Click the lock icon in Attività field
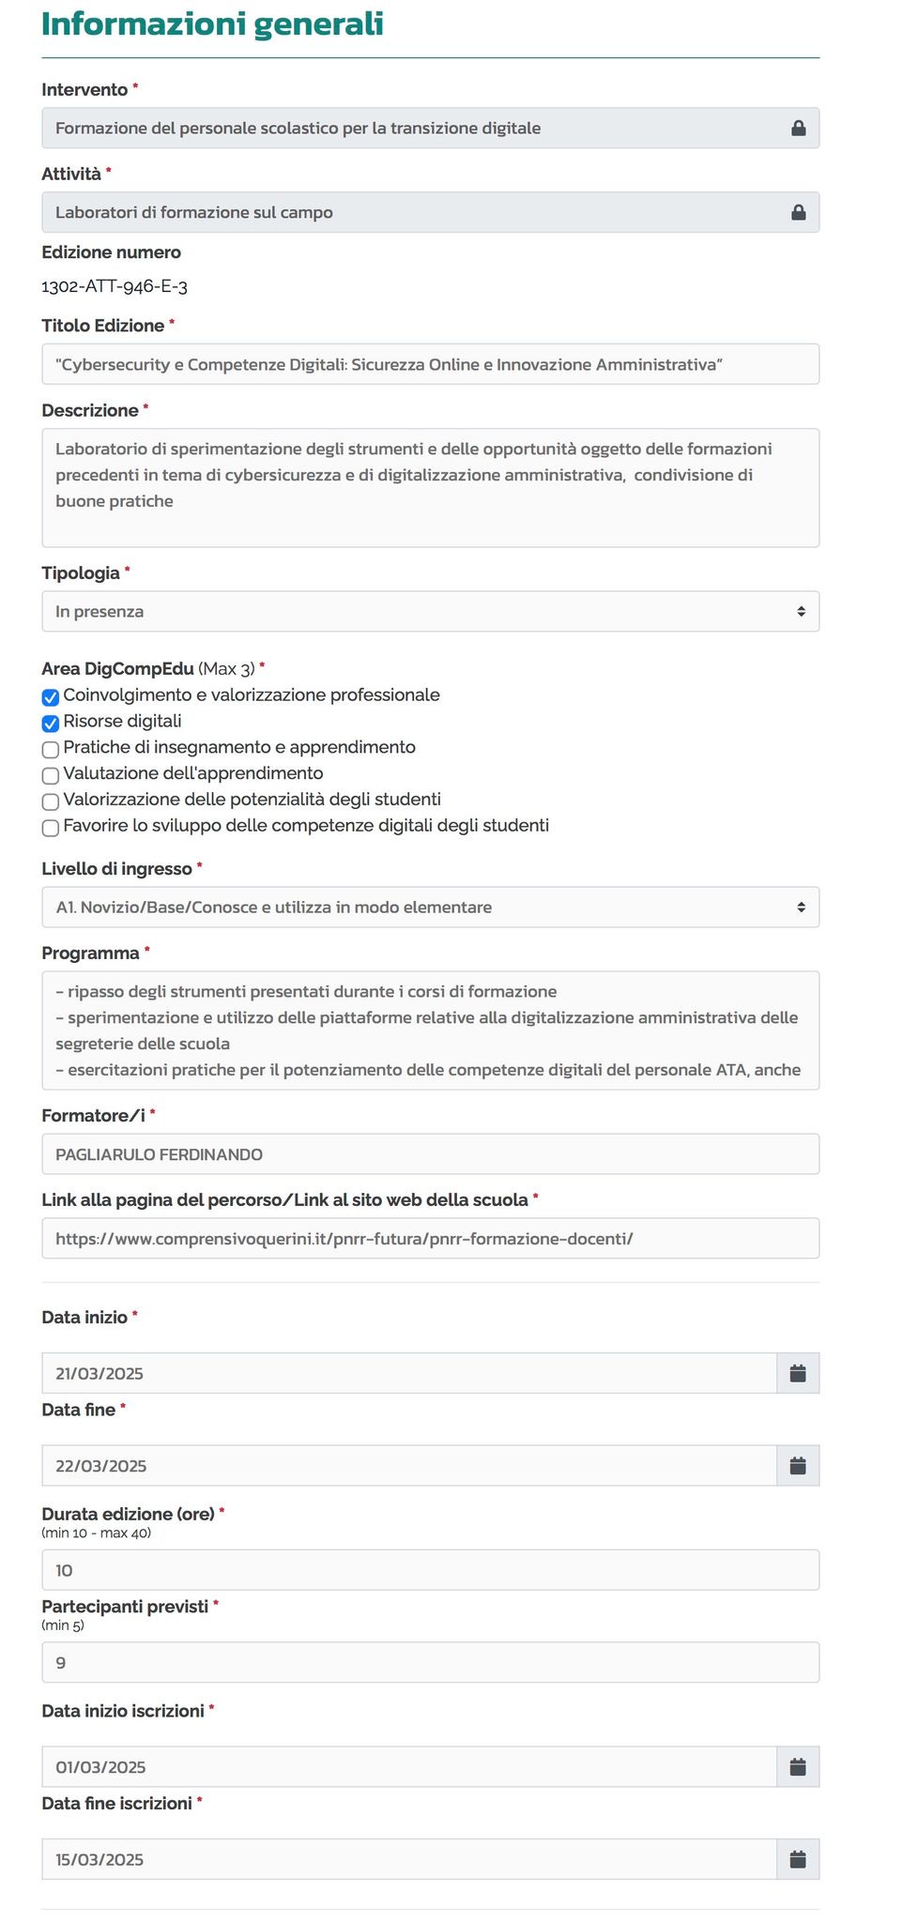 (x=799, y=212)
